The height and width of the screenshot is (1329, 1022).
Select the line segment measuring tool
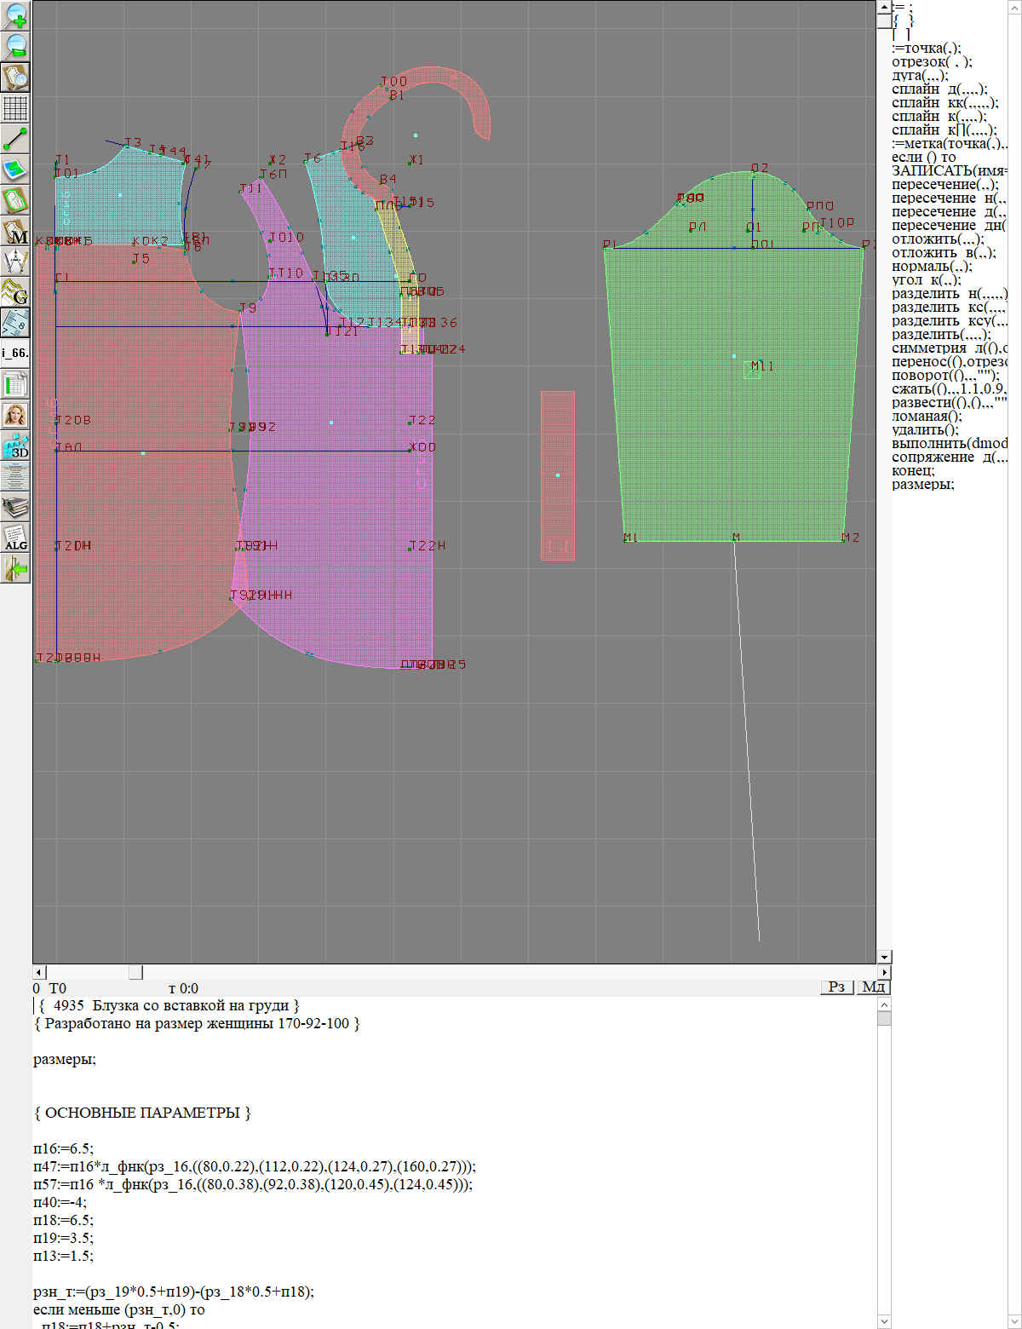pos(16,139)
